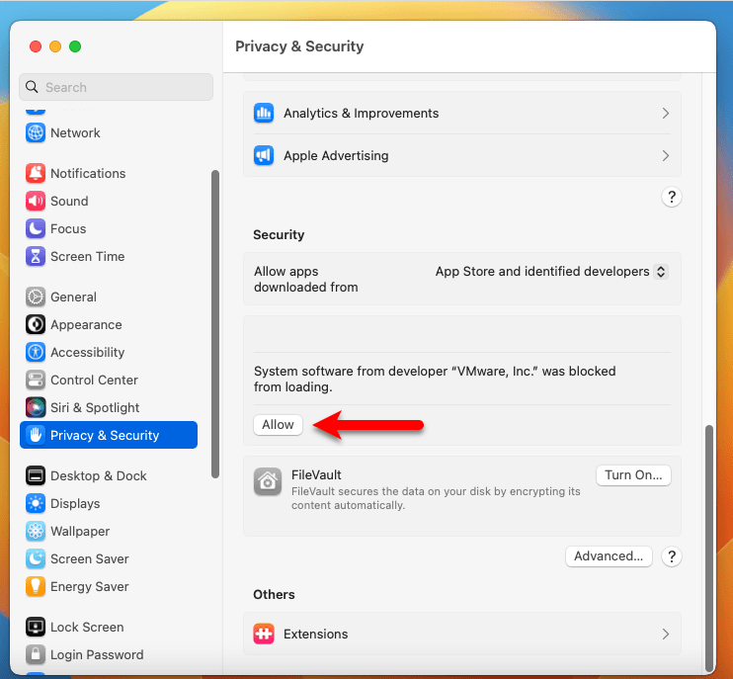The height and width of the screenshot is (679, 733).
Task: Open Analytics & Improvements chevron
Action: [x=666, y=113]
